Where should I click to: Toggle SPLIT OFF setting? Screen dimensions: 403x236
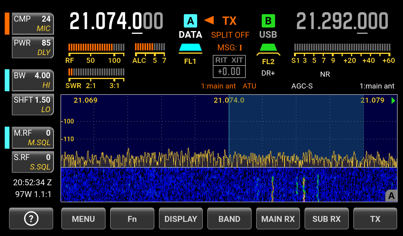[230, 35]
